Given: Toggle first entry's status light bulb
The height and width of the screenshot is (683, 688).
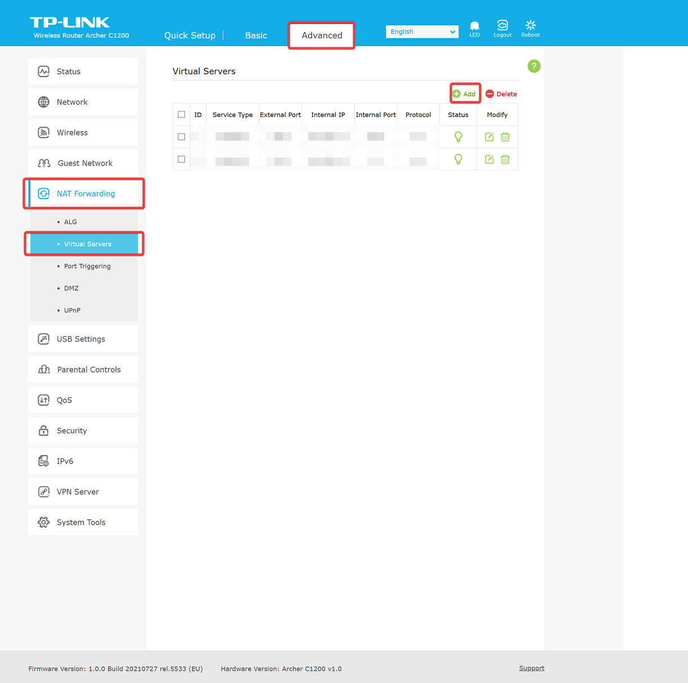Looking at the screenshot, I should (x=458, y=137).
